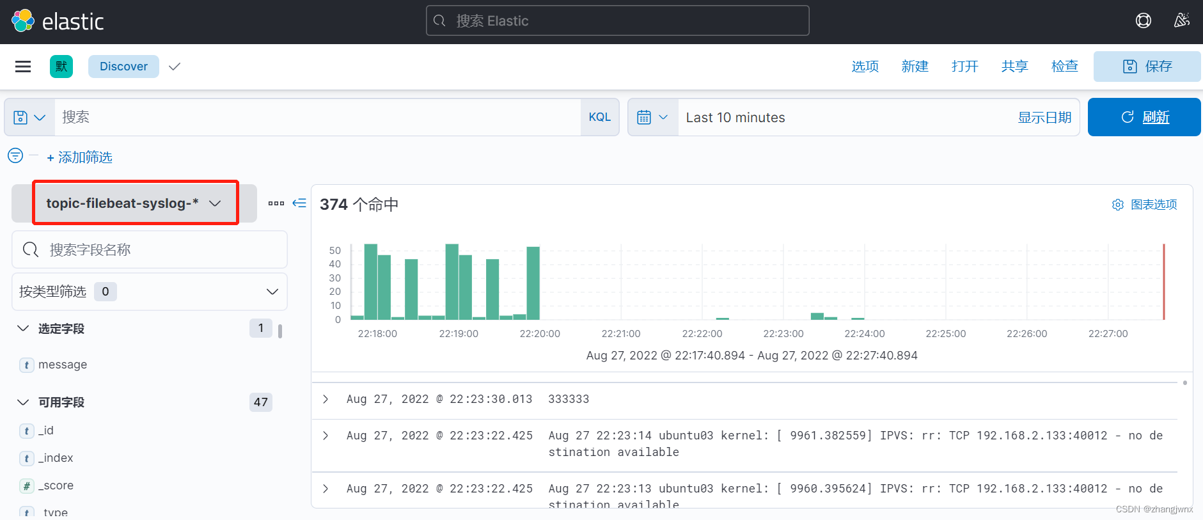This screenshot has height=520, width=1203.
Task: Click the Elastic global search field
Action: [618, 21]
